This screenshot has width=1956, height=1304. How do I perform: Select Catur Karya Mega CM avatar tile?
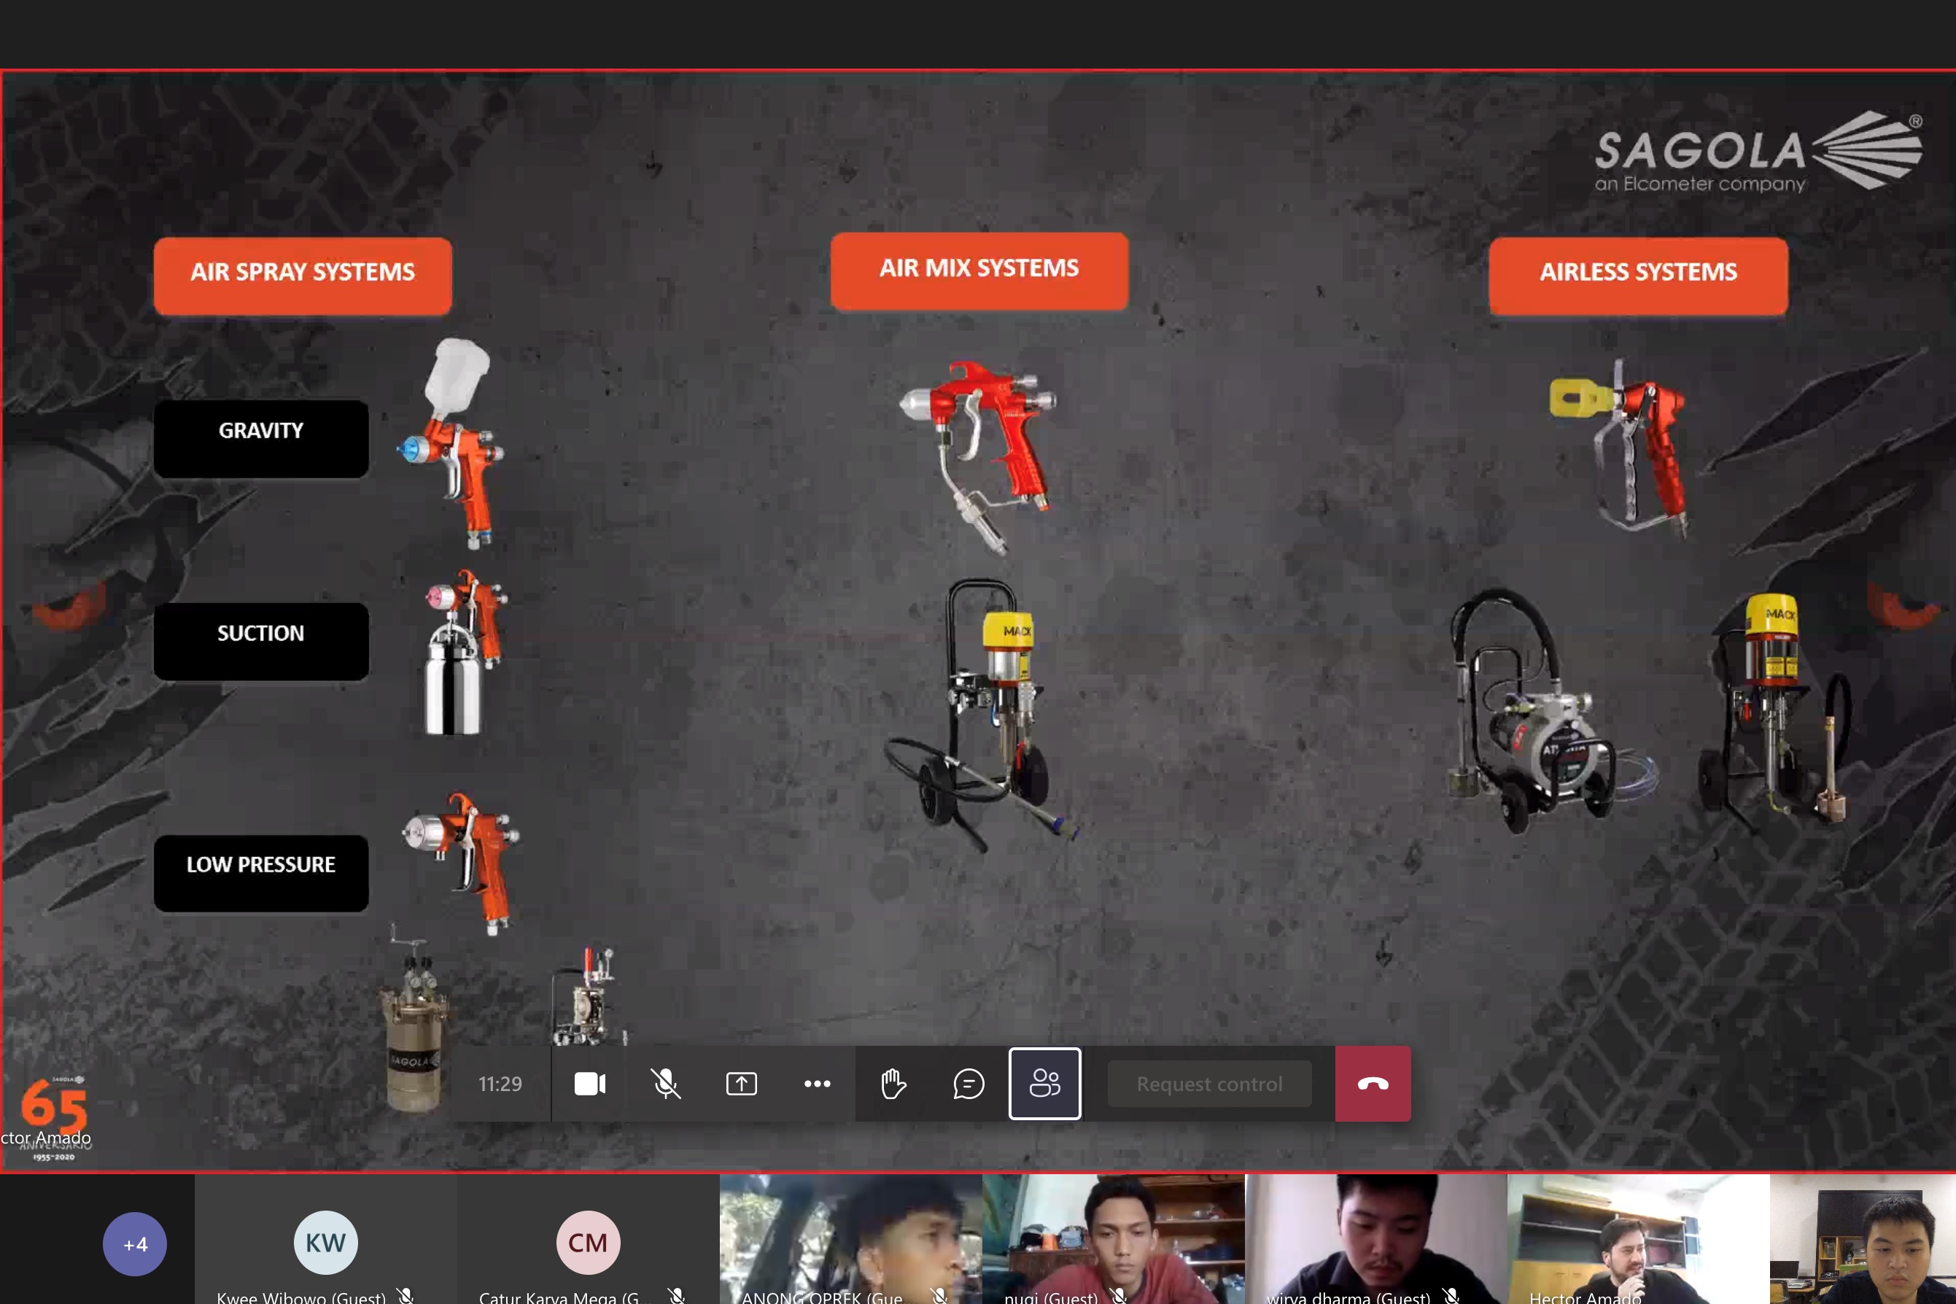(x=588, y=1243)
